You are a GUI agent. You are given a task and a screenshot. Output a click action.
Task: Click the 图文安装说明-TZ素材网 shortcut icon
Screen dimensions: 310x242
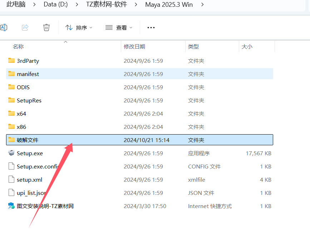click(11, 206)
